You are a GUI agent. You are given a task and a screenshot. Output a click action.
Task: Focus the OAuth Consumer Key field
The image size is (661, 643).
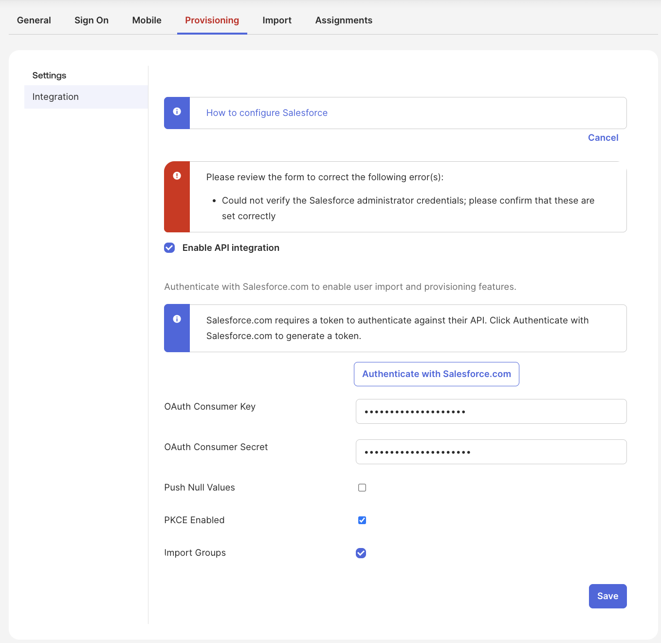[x=491, y=412]
